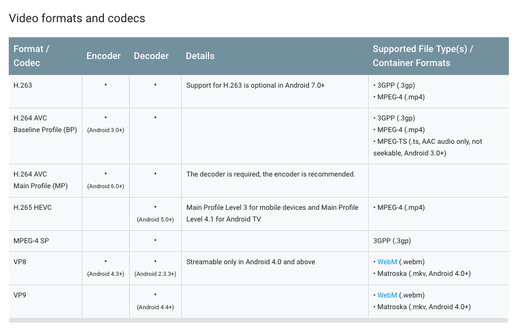Click '3GPP (.3gp)' in MPEG-4 SP row
This screenshot has width=517, height=332.
[x=392, y=241]
